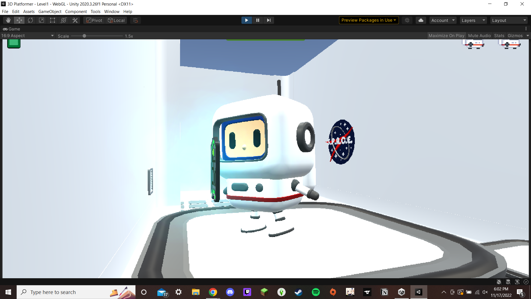The image size is (531, 299).
Task: Open the custom editor tools icon
Action: (x=75, y=20)
